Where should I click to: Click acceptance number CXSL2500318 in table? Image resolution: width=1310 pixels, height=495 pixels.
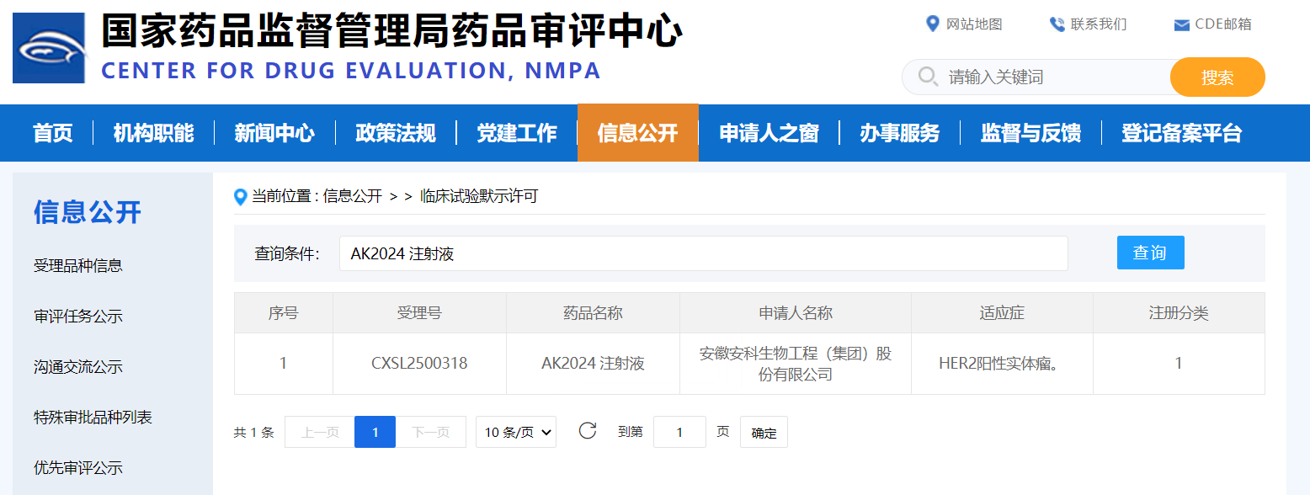click(x=419, y=364)
